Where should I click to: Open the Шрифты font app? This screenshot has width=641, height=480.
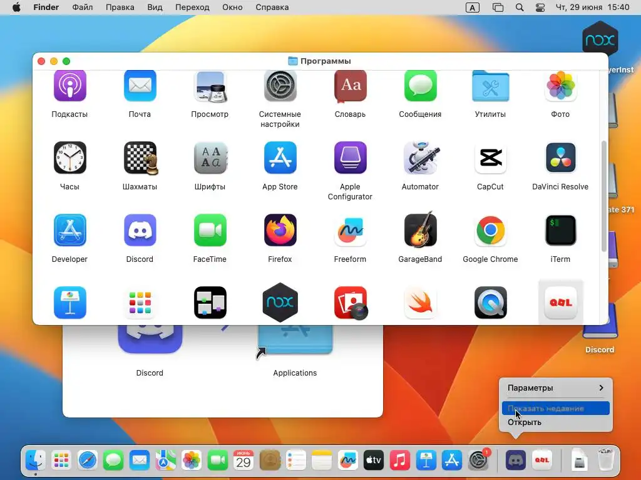click(x=210, y=157)
